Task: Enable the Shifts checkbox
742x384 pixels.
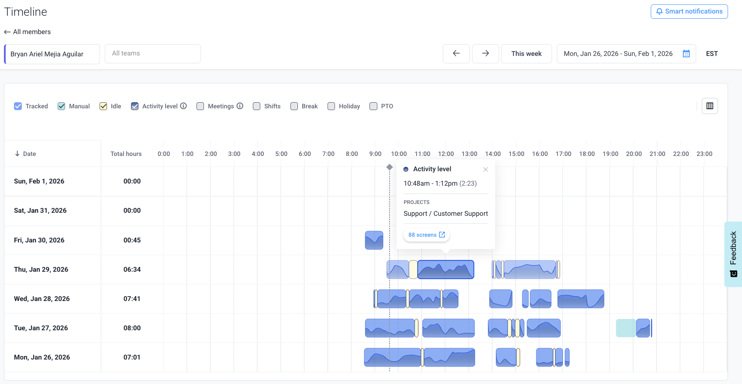Action: 256,106
